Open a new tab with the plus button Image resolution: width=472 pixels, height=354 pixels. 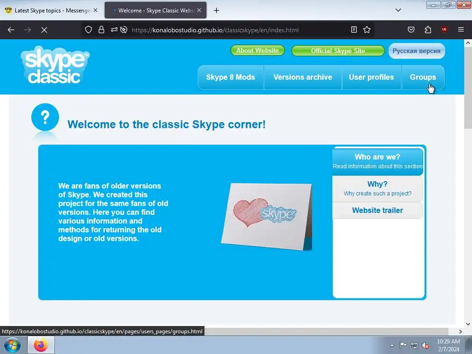(217, 11)
